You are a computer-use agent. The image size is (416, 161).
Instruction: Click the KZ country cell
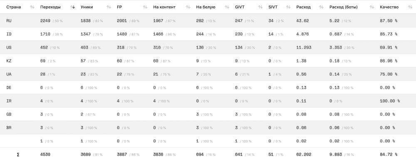[9, 61]
